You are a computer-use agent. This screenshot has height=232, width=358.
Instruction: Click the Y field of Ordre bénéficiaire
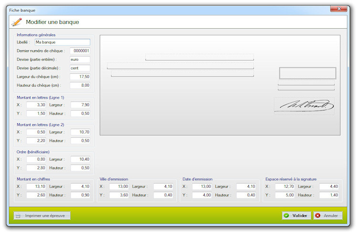point(36,168)
